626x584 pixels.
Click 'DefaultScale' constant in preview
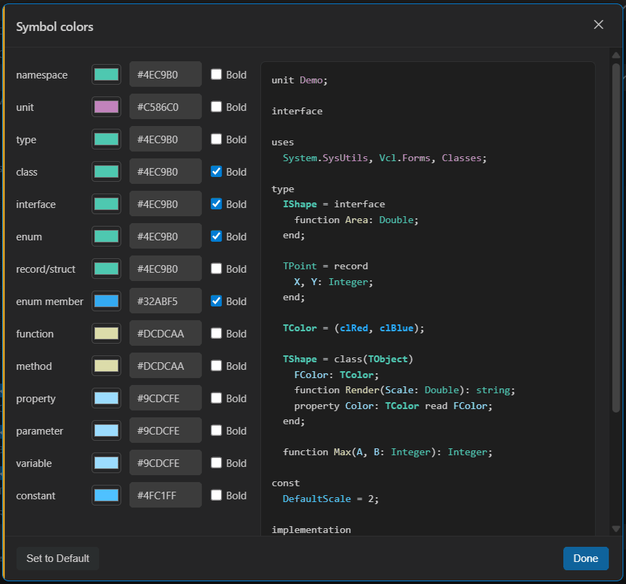pyautogui.click(x=317, y=499)
